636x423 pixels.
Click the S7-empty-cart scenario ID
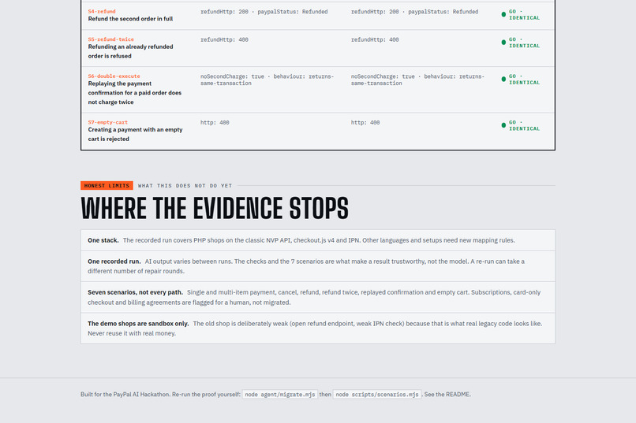click(108, 122)
